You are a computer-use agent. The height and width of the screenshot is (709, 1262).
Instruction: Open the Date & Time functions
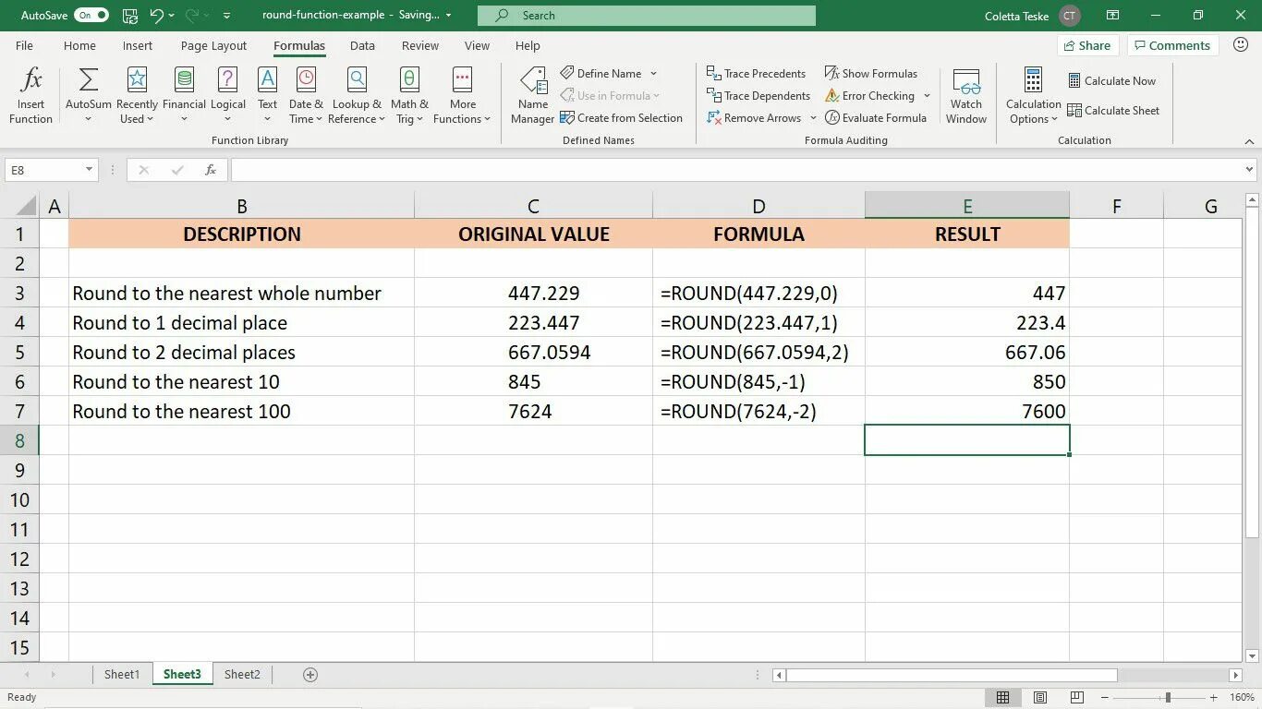tap(306, 95)
